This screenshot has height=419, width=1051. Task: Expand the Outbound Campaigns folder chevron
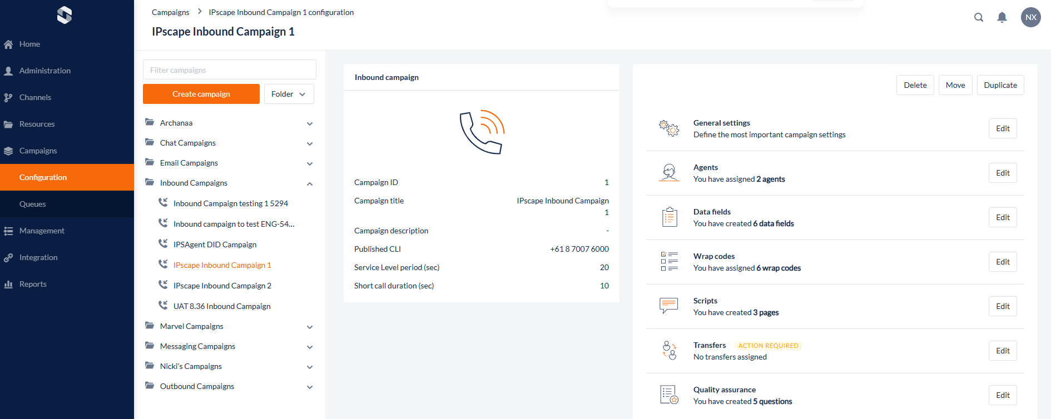pos(310,387)
